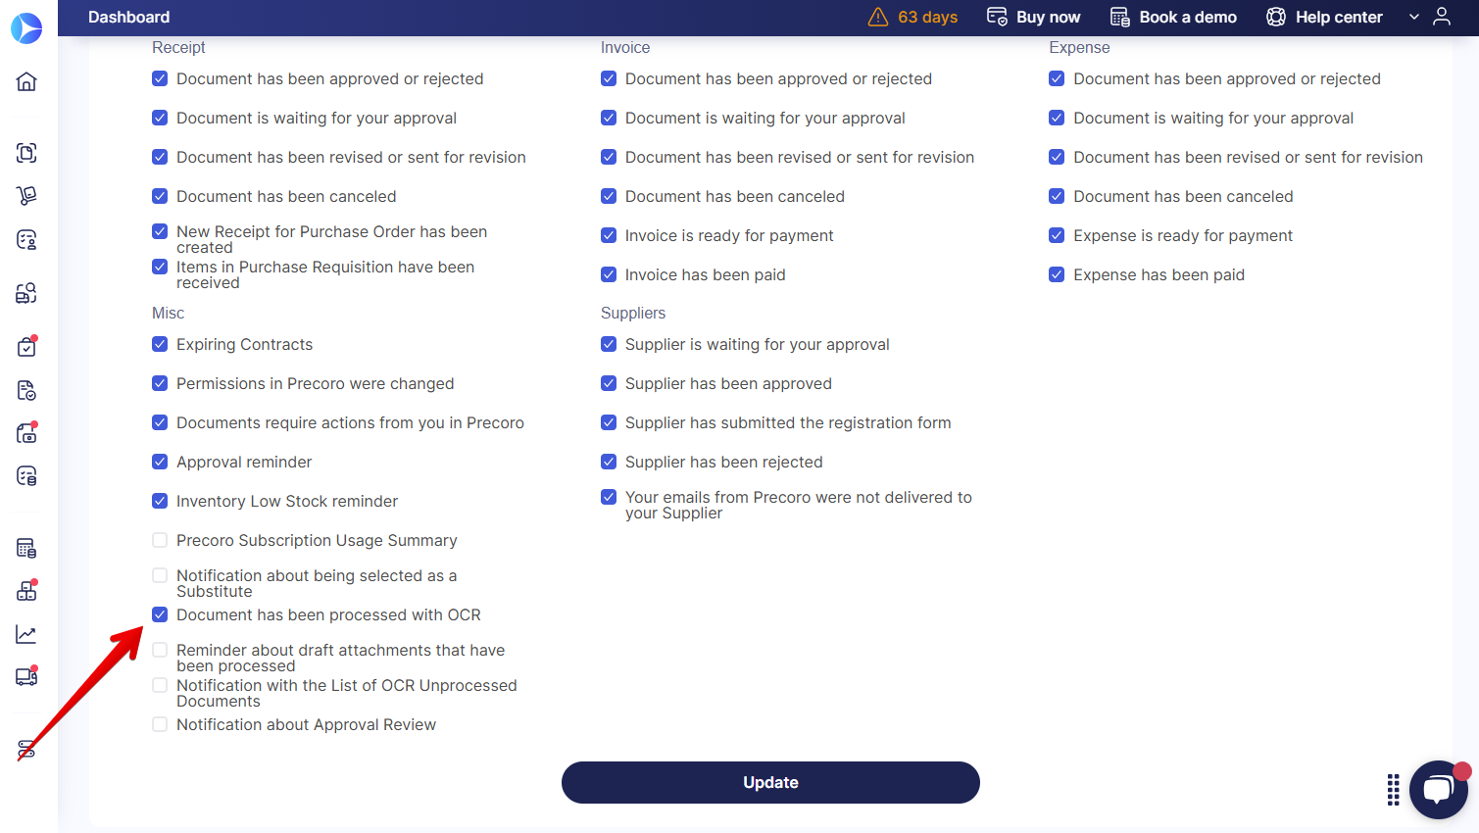This screenshot has height=833, width=1479.
Task: Click Book a demo in top bar
Action: [1173, 17]
